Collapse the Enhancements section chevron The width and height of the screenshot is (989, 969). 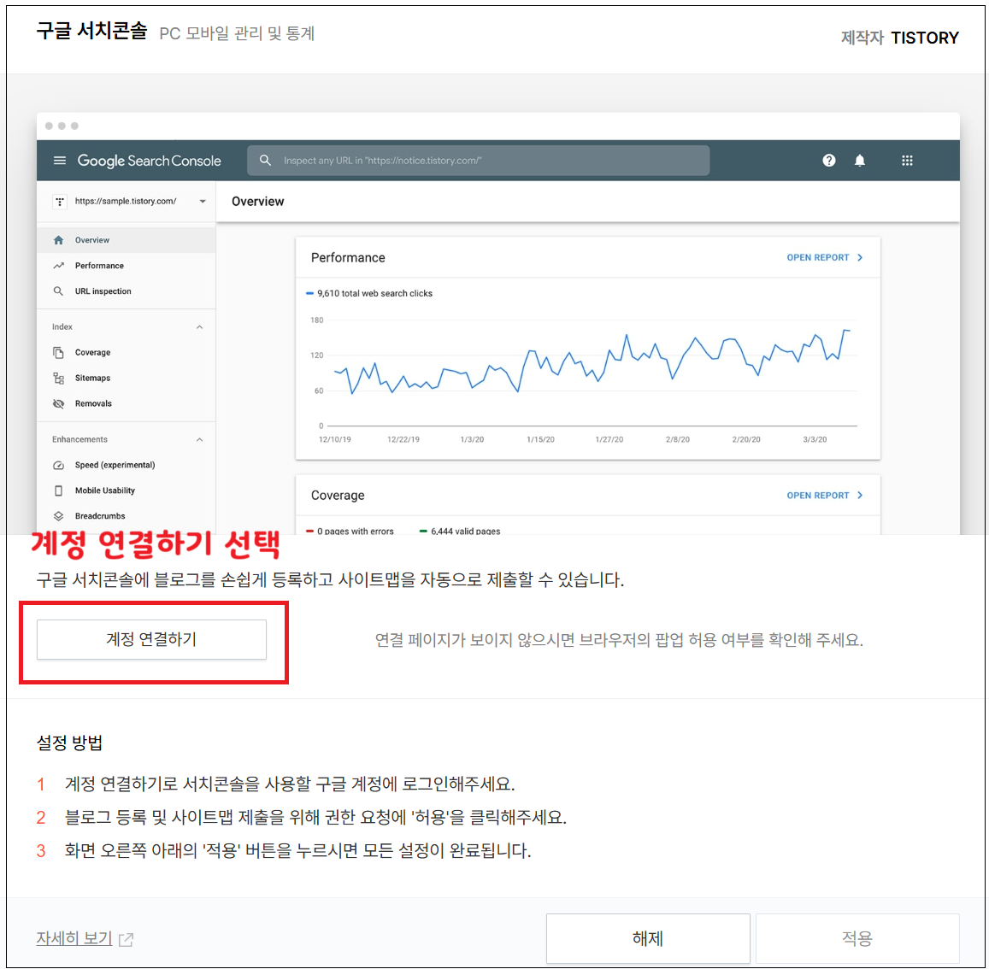[x=199, y=439]
